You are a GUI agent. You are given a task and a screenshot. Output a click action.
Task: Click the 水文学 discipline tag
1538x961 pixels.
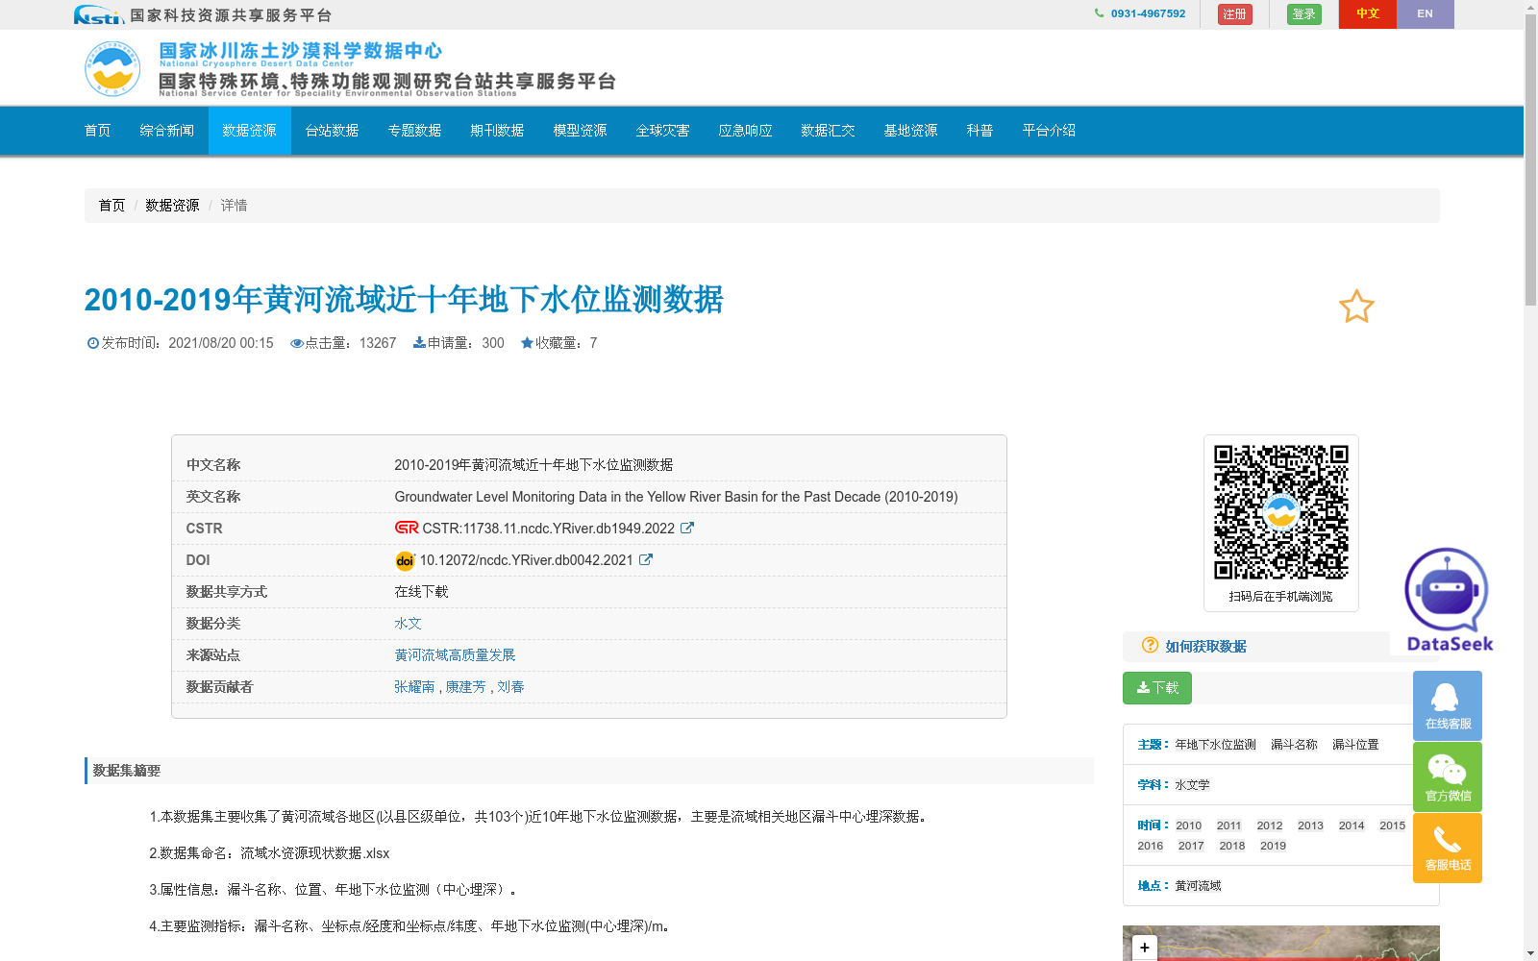tap(1192, 785)
